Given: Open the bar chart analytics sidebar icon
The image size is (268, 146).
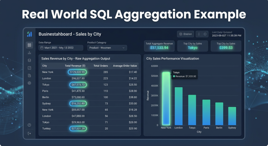Looking at the screenshot, I should point(29,53).
